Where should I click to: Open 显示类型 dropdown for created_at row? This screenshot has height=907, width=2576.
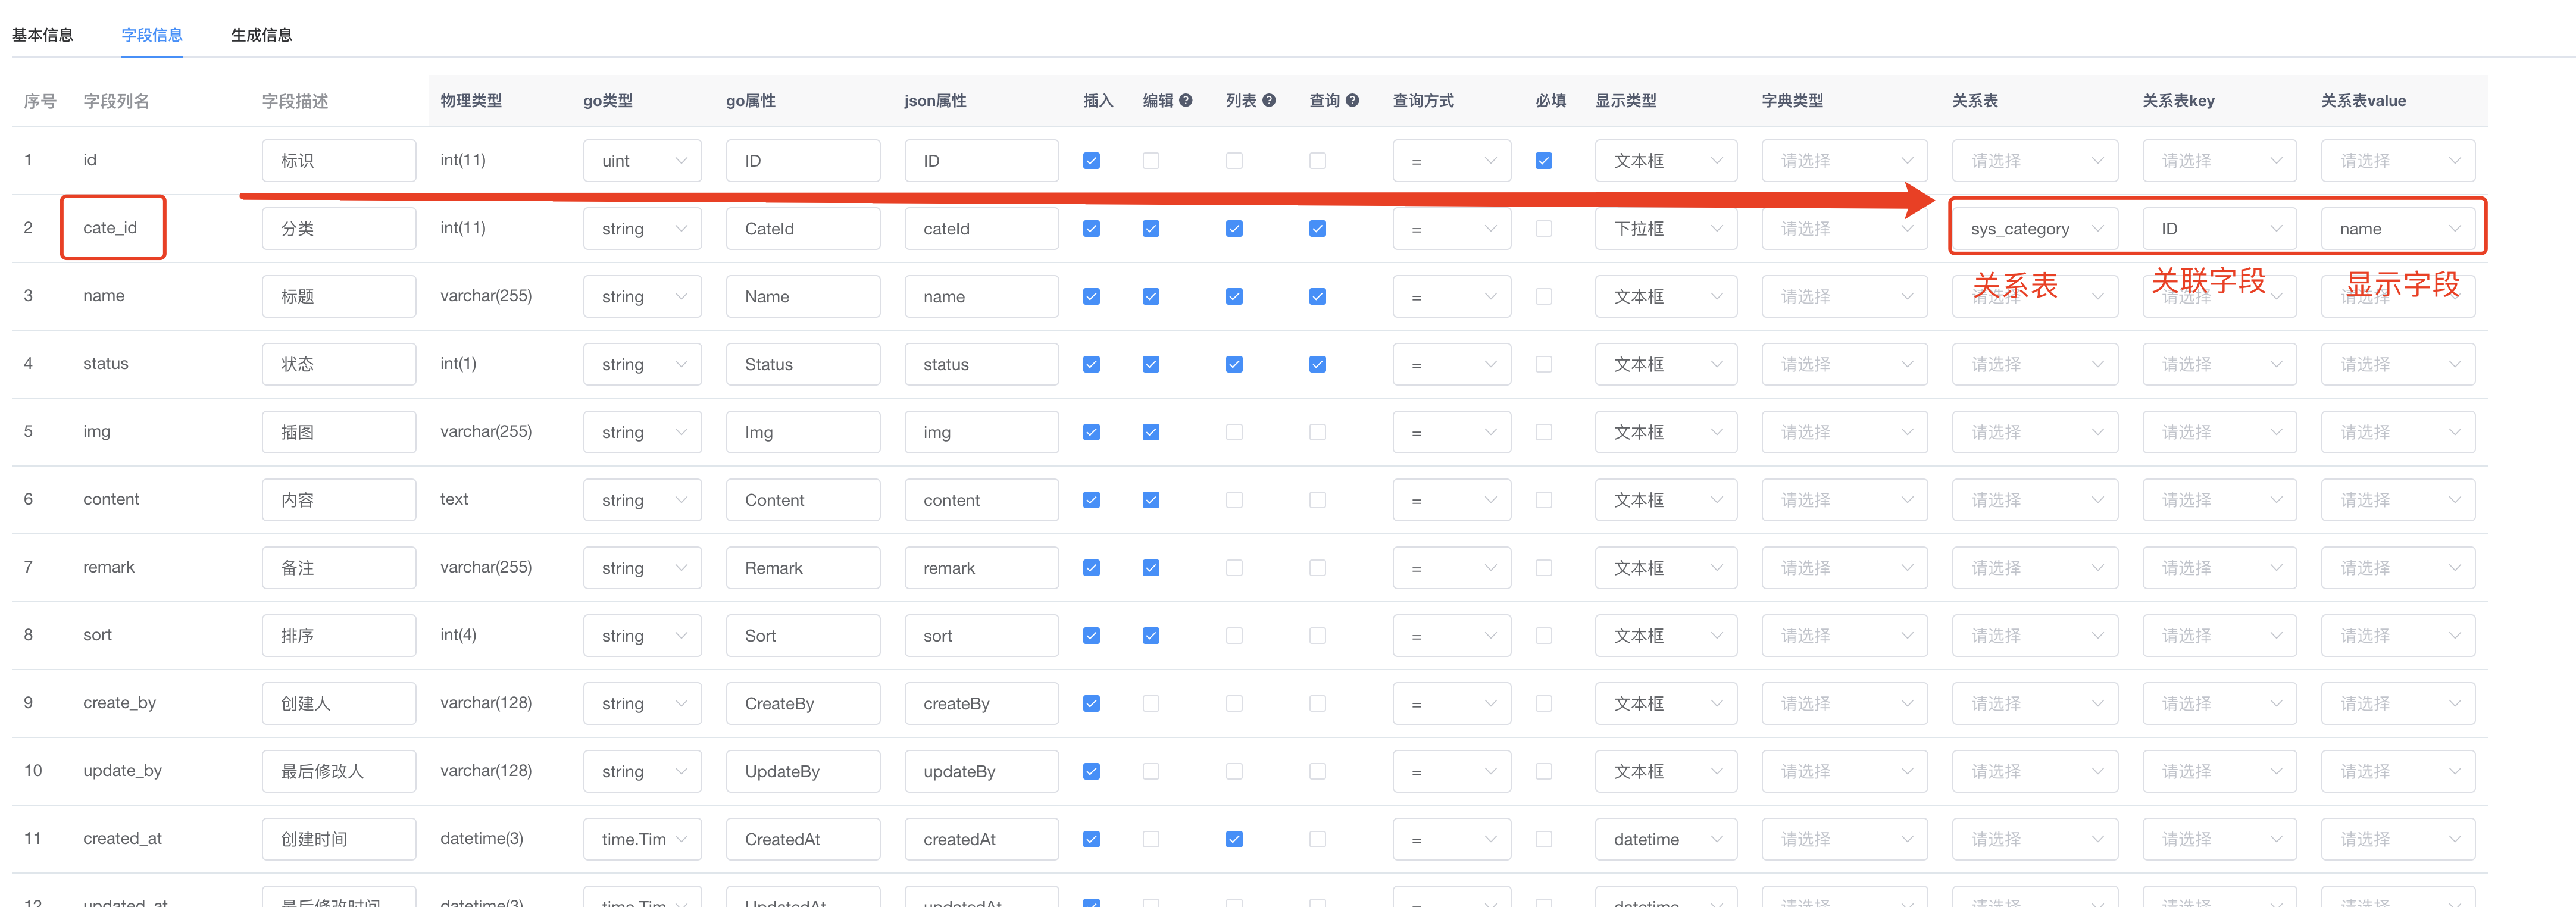click(x=1666, y=839)
